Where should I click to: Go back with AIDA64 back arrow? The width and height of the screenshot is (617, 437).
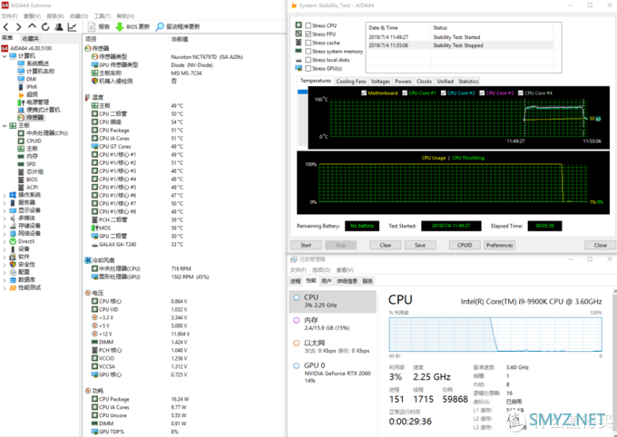point(6,27)
